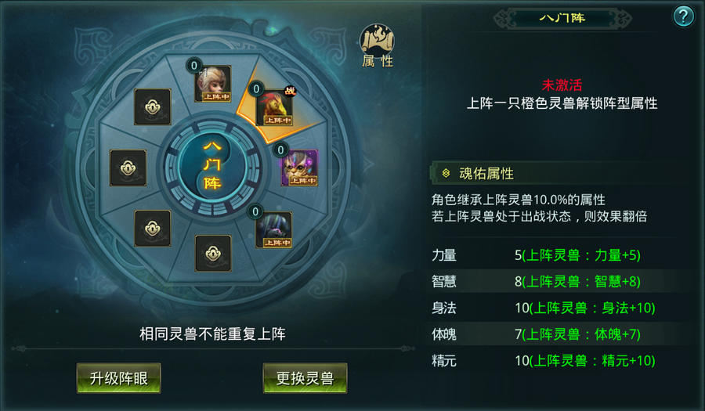Click the locked slot at the bottom
Image resolution: width=705 pixels, height=411 pixels.
pos(213,254)
